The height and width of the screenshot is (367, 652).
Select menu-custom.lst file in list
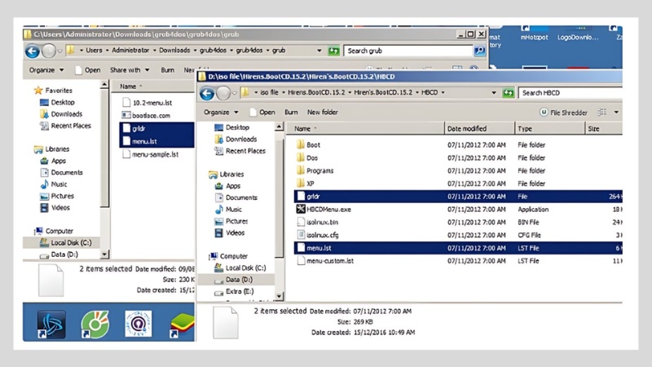coord(329,261)
